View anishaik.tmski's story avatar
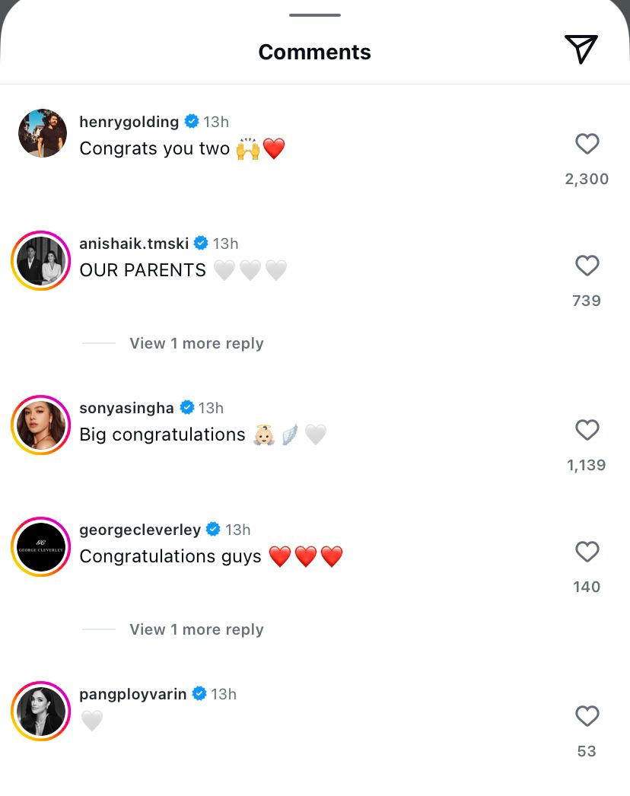Viewport: 630px width, 796px height. 41,260
